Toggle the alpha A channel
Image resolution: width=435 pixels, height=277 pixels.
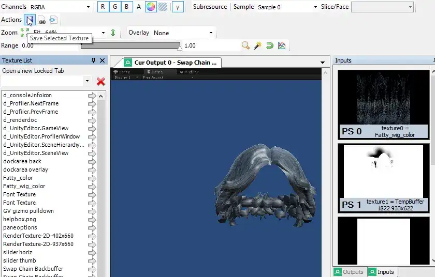point(139,7)
